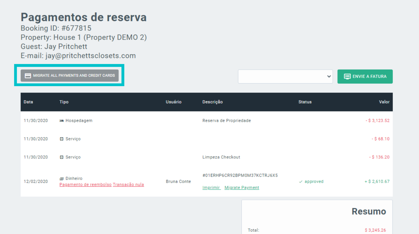Screen dimensions: 419x234
Task: Sort by the Data column header
Action: click(28, 102)
